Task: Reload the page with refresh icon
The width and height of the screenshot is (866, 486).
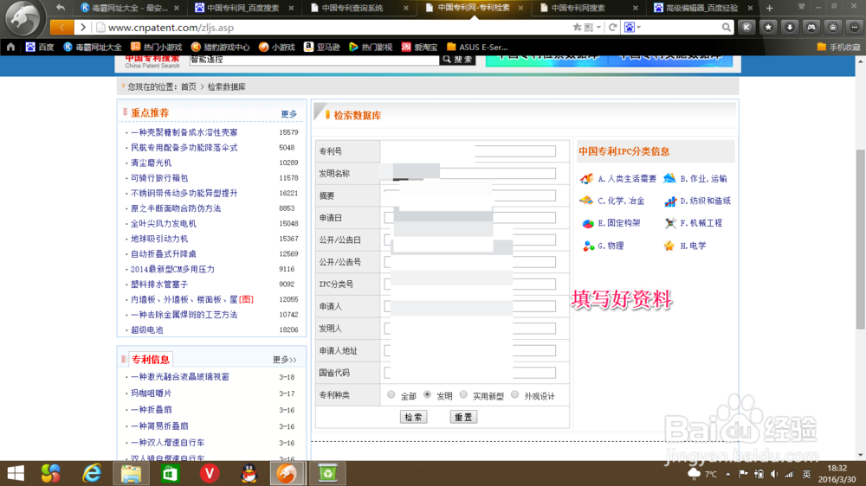Action: (x=612, y=27)
